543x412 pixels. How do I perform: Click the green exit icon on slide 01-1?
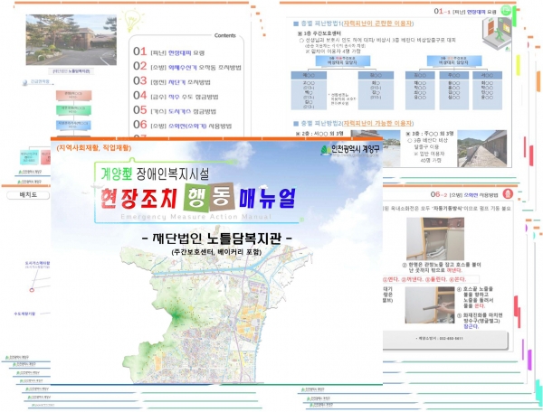pos(506,10)
